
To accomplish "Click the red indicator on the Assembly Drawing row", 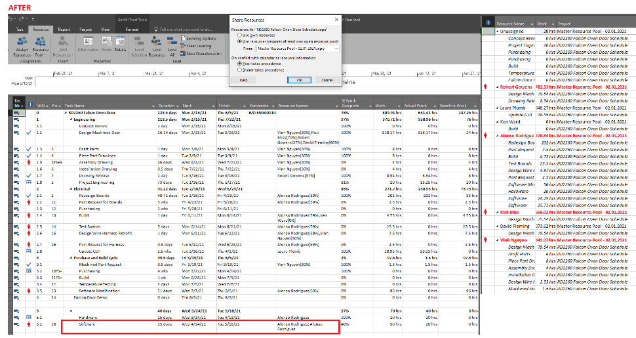I will click(29, 163).
